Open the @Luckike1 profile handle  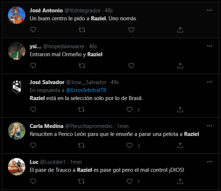pyautogui.click(x=54, y=162)
